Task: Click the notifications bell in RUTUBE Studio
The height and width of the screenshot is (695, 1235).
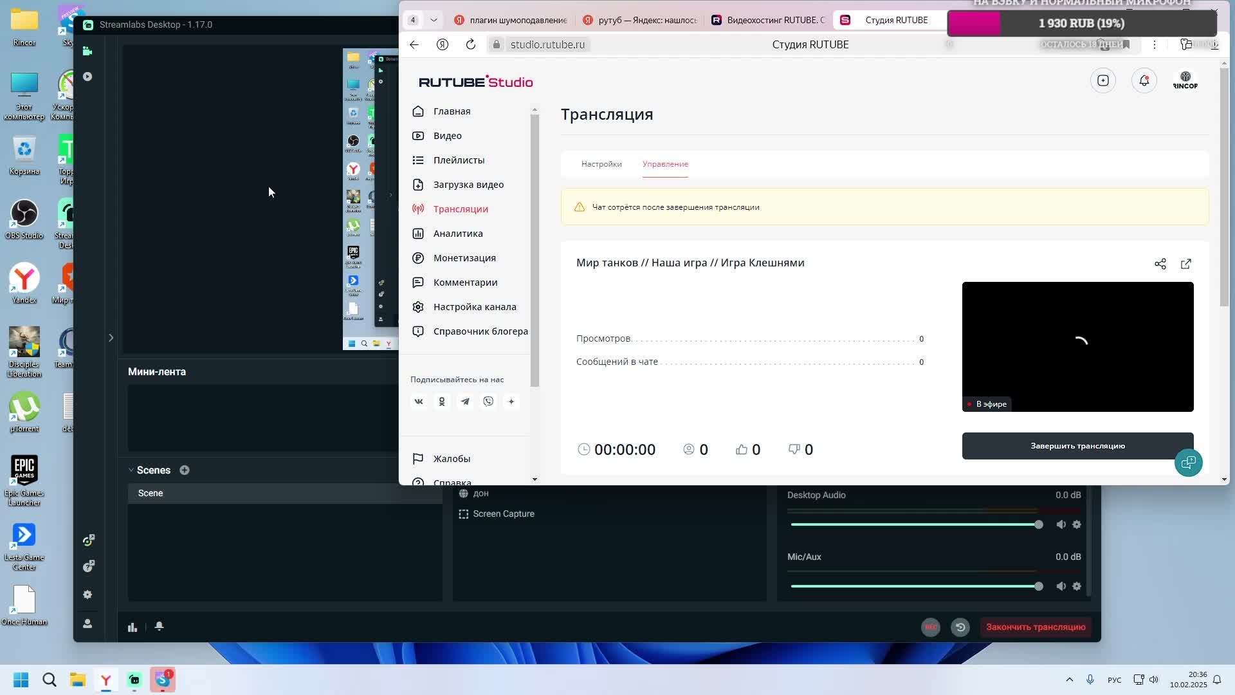Action: tap(1144, 80)
